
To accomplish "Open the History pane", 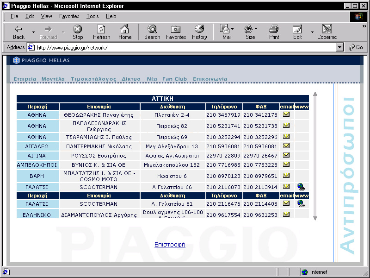I will click(199, 32).
